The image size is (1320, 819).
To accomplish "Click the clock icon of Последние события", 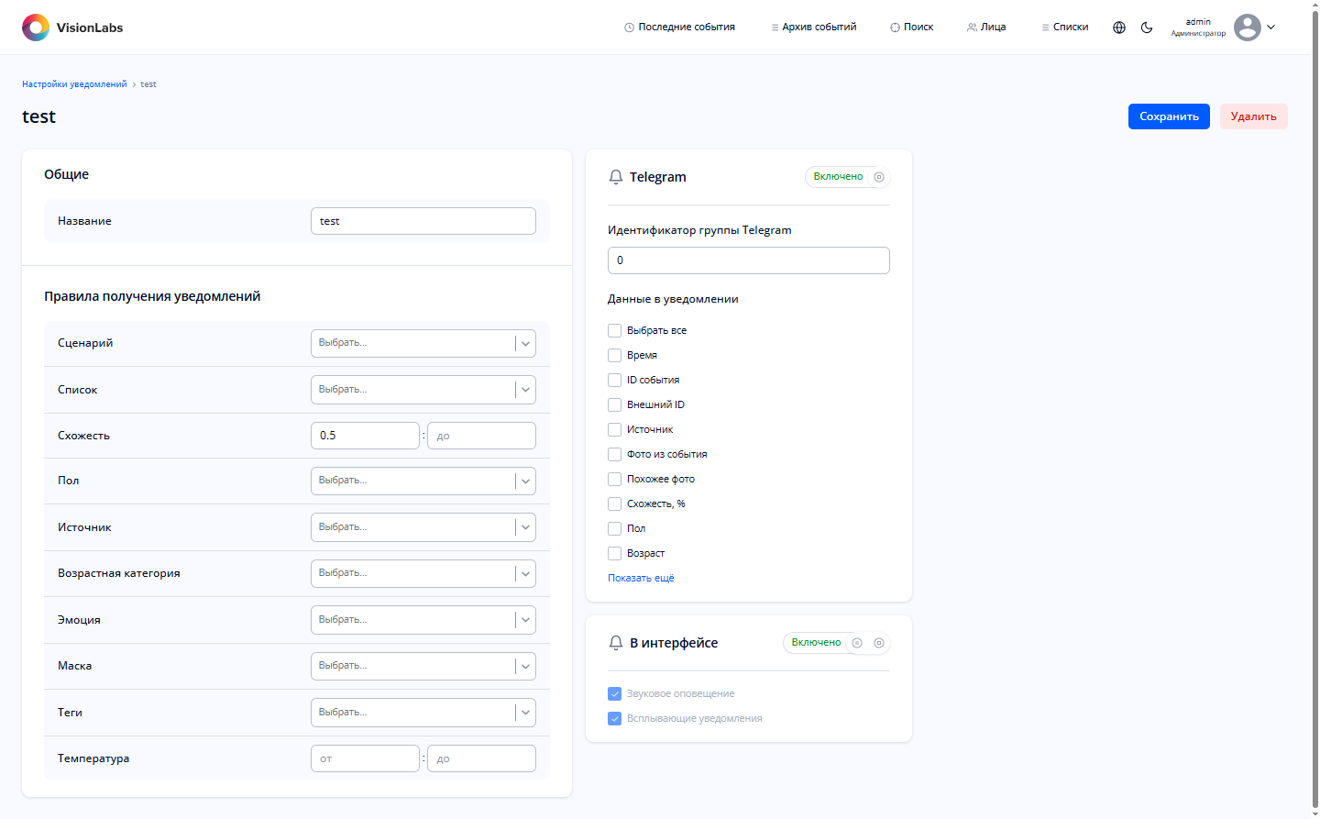I will tap(629, 28).
